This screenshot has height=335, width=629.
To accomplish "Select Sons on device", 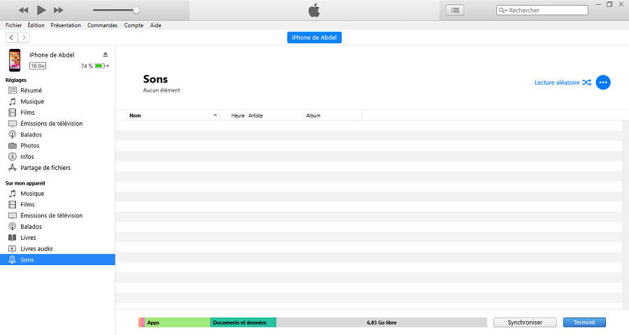I will (x=57, y=259).
